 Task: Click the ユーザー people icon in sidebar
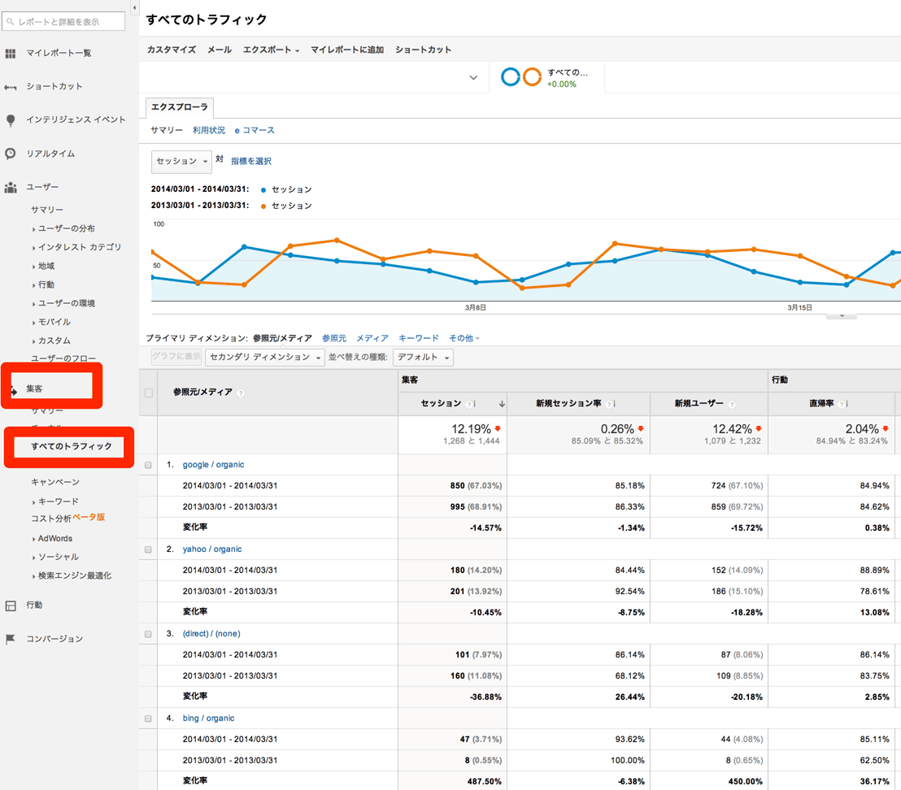point(11,188)
